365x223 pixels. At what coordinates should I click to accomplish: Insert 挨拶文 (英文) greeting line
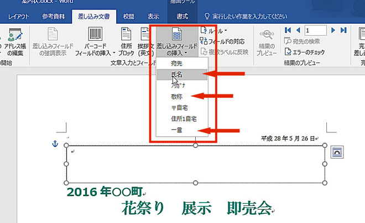coord(145,42)
